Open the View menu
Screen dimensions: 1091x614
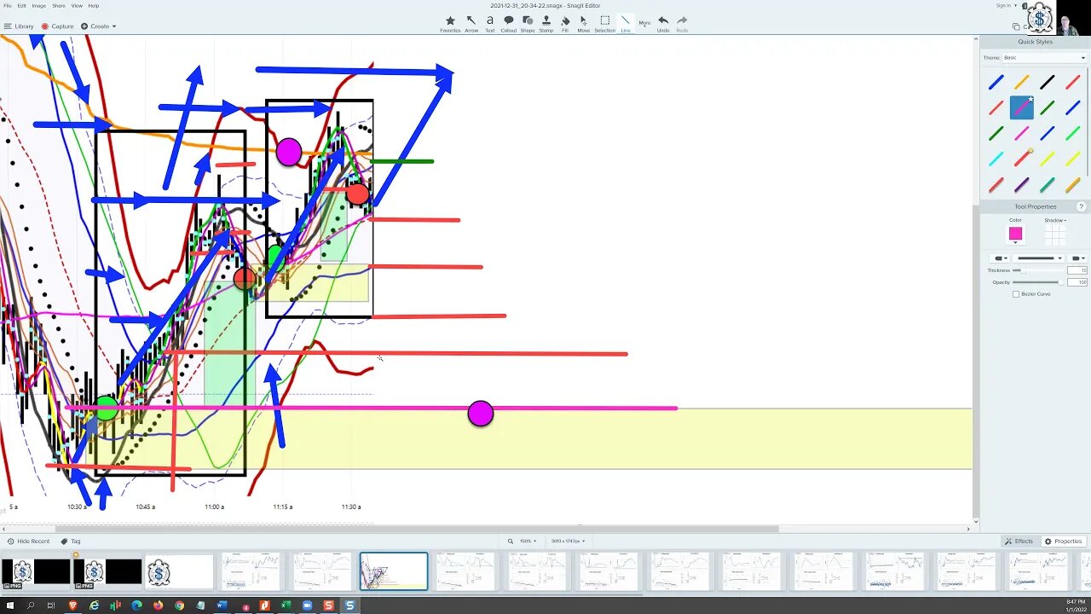click(x=77, y=6)
